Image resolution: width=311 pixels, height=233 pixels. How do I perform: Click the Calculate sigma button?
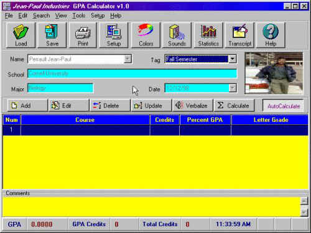point(234,106)
